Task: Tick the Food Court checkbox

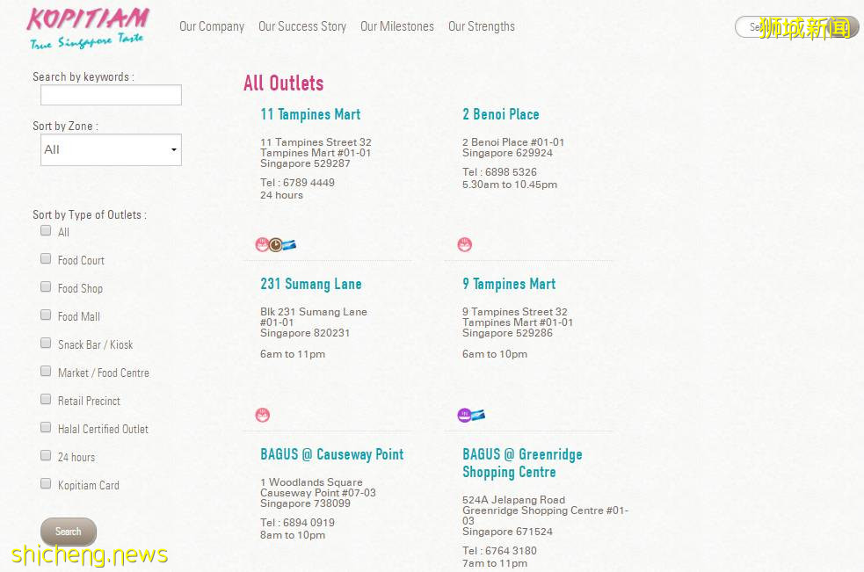Action: coord(46,258)
